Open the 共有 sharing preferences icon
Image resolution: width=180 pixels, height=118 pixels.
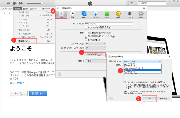84,15
